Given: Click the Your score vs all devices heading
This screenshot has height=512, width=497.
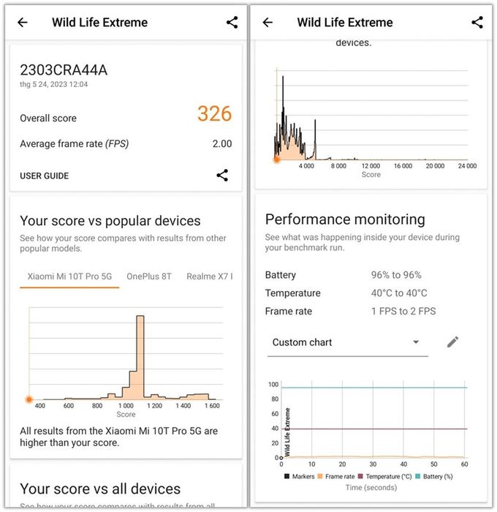Looking at the screenshot, I should 100,489.
